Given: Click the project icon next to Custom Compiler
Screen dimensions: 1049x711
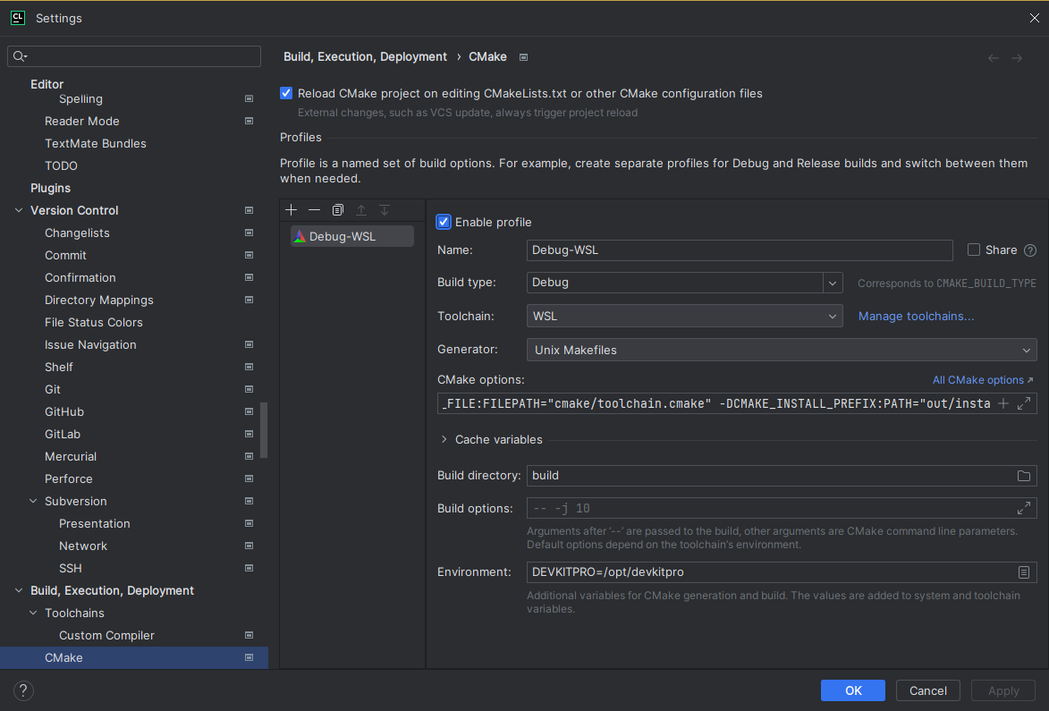Looking at the screenshot, I should (249, 635).
